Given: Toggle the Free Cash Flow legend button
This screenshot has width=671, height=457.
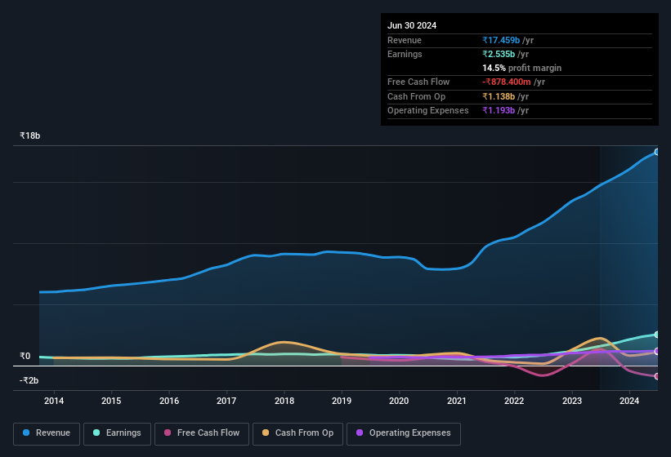Looking at the screenshot, I should [x=202, y=433].
